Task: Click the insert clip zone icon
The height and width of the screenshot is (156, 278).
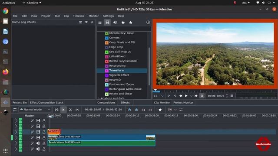Action: 129,110
